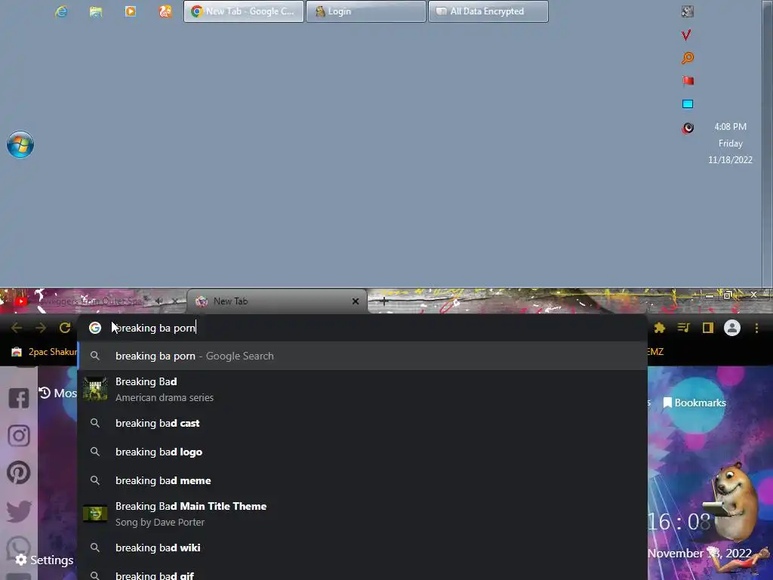Close the New Tab tab
The image size is (773, 580).
tap(355, 301)
